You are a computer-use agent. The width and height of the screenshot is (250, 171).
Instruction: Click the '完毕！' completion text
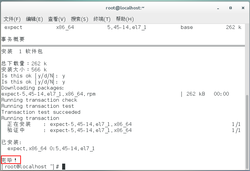[9, 160]
